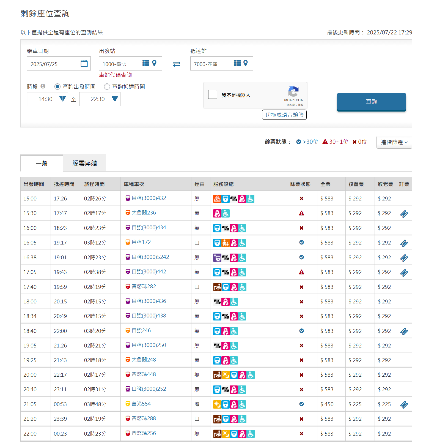The height and width of the screenshot is (443, 426).
Task: Open the 14:30 start time dropdown
Action: [x=48, y=99]
